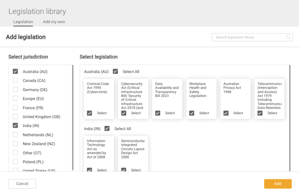Toggle Select All for Australia legislation
The image size is (299, 195).
click(116, 71)
